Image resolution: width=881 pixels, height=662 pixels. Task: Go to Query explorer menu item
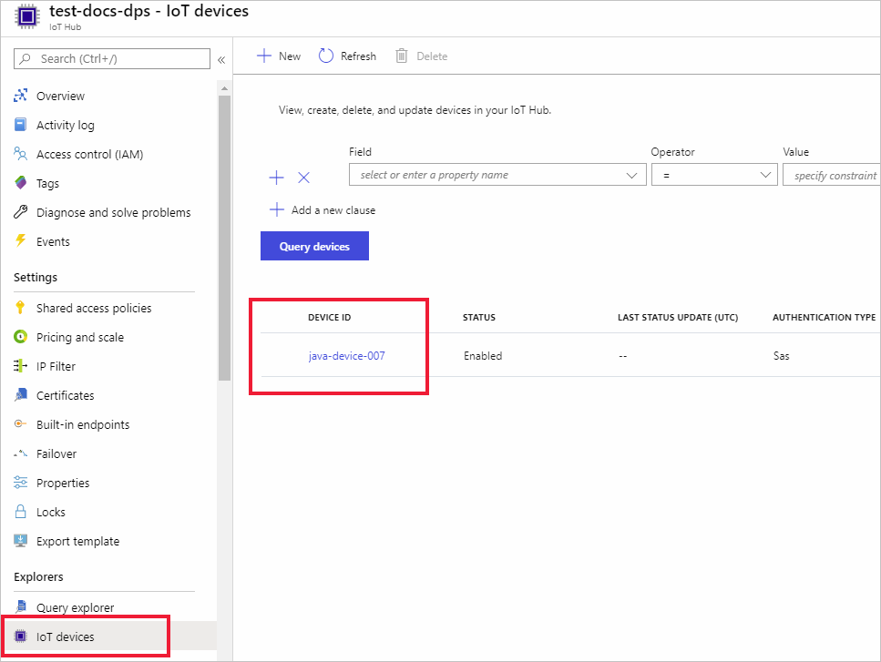75,607
